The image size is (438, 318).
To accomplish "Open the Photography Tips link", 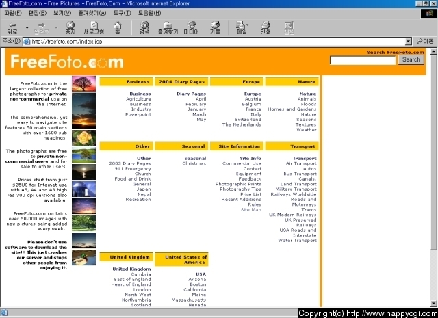I will click(240, 189).
